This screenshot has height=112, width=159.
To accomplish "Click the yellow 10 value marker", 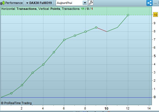I will [155, 15].
